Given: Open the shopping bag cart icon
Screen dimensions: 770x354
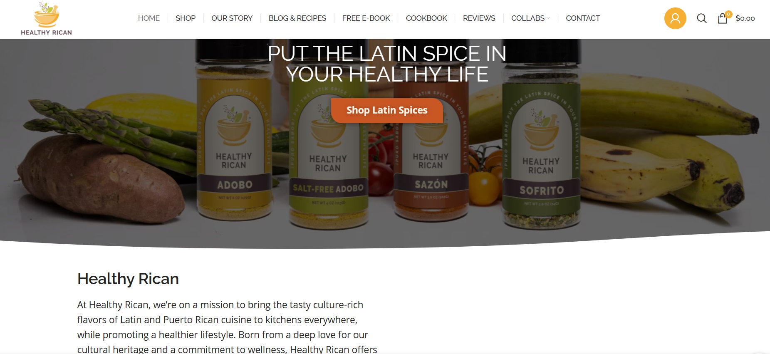Looking at the screenshot, I should point(722,18).
